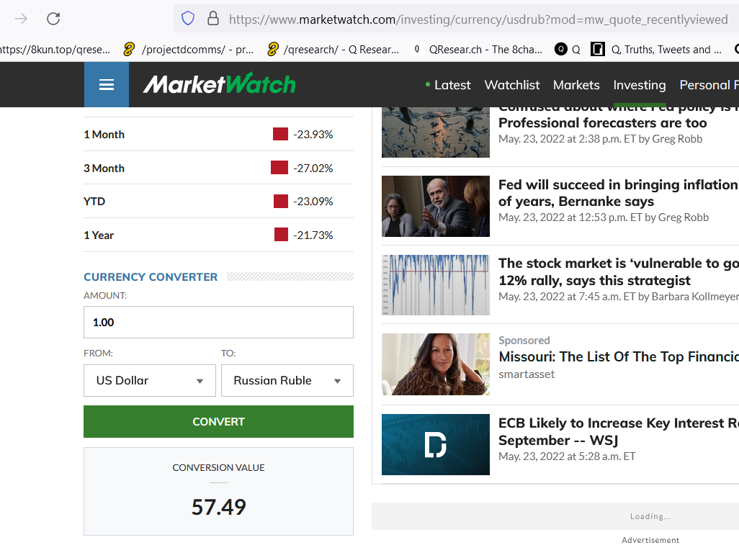Screen dimensions: 739x558
Task: Open the Markets navigation menu
Action: (576, 85)
